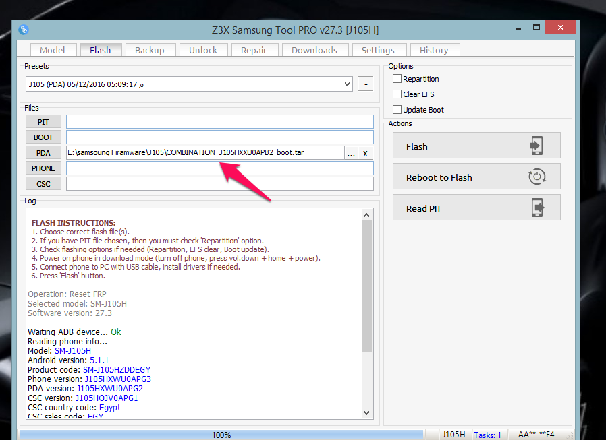
Task: Enable the Repartition option
Action: 397,79
